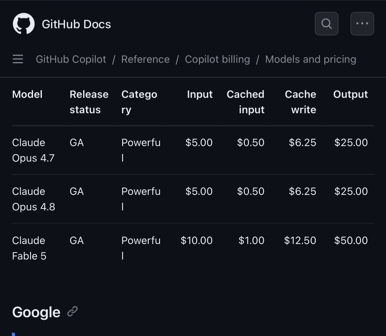Click the Release status column header
This screenshot has height=336, width=386.
click(89, 102)
